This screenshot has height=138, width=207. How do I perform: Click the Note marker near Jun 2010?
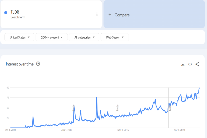click(73, 108)
